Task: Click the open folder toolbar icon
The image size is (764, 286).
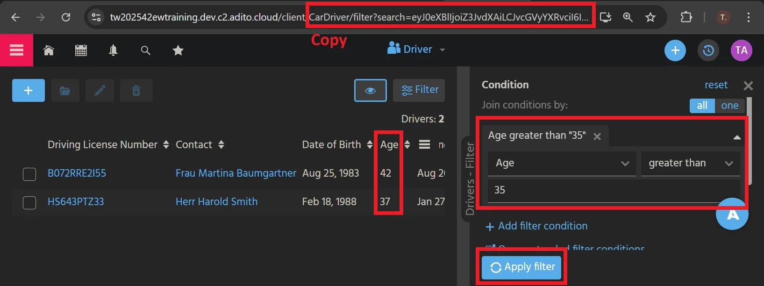Action: click(65, 90)
